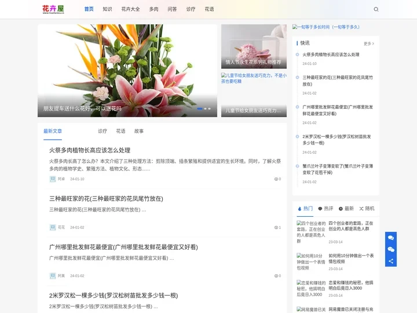
Task: Open main flower banner slide
Action: (x=127, y=71)
